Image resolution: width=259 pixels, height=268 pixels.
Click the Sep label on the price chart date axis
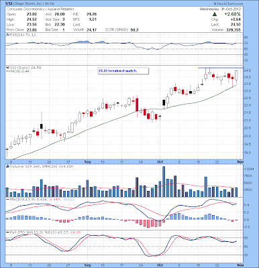[88, 161]
